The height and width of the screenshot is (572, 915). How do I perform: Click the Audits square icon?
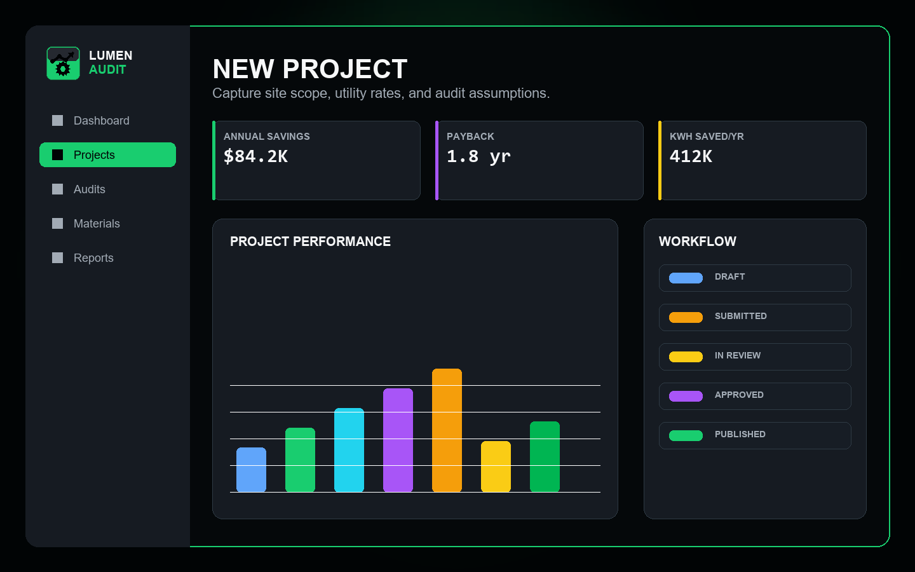pyautogui.click(x=58, y=189)
